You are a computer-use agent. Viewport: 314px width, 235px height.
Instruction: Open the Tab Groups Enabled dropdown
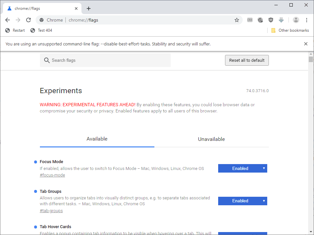[x=242, y=201]
